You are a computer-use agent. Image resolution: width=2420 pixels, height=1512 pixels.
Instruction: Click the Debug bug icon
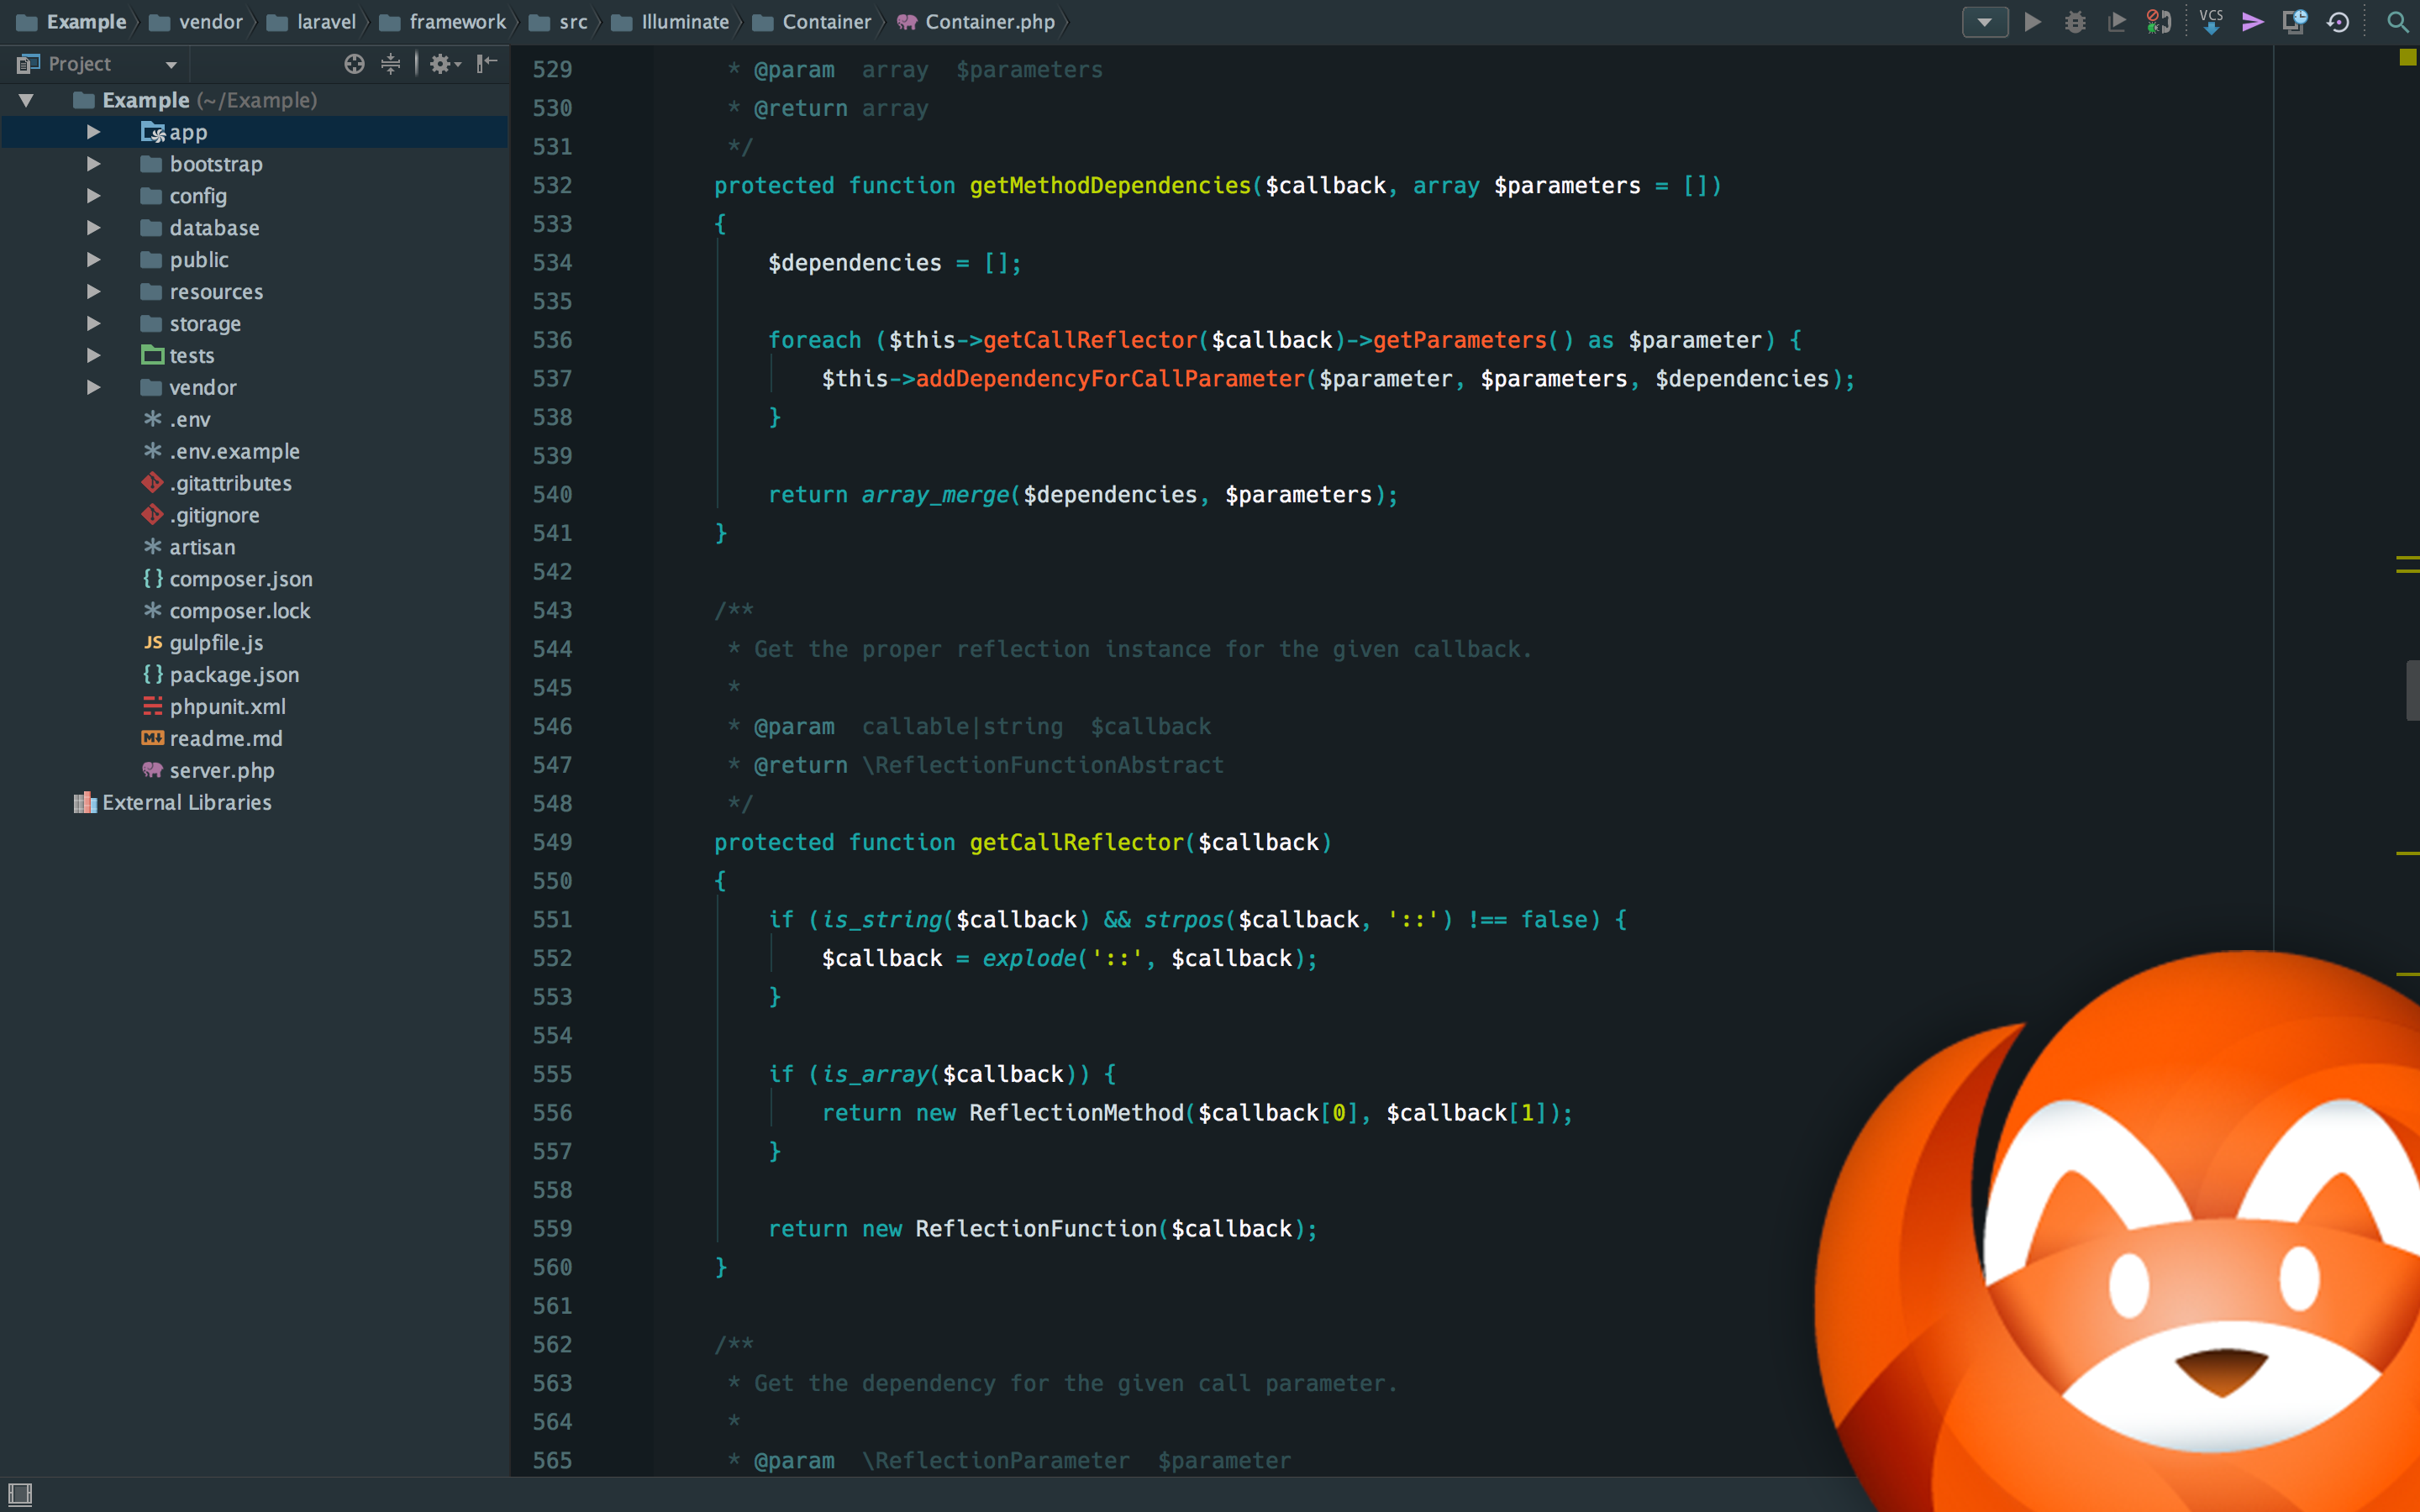2075,22
